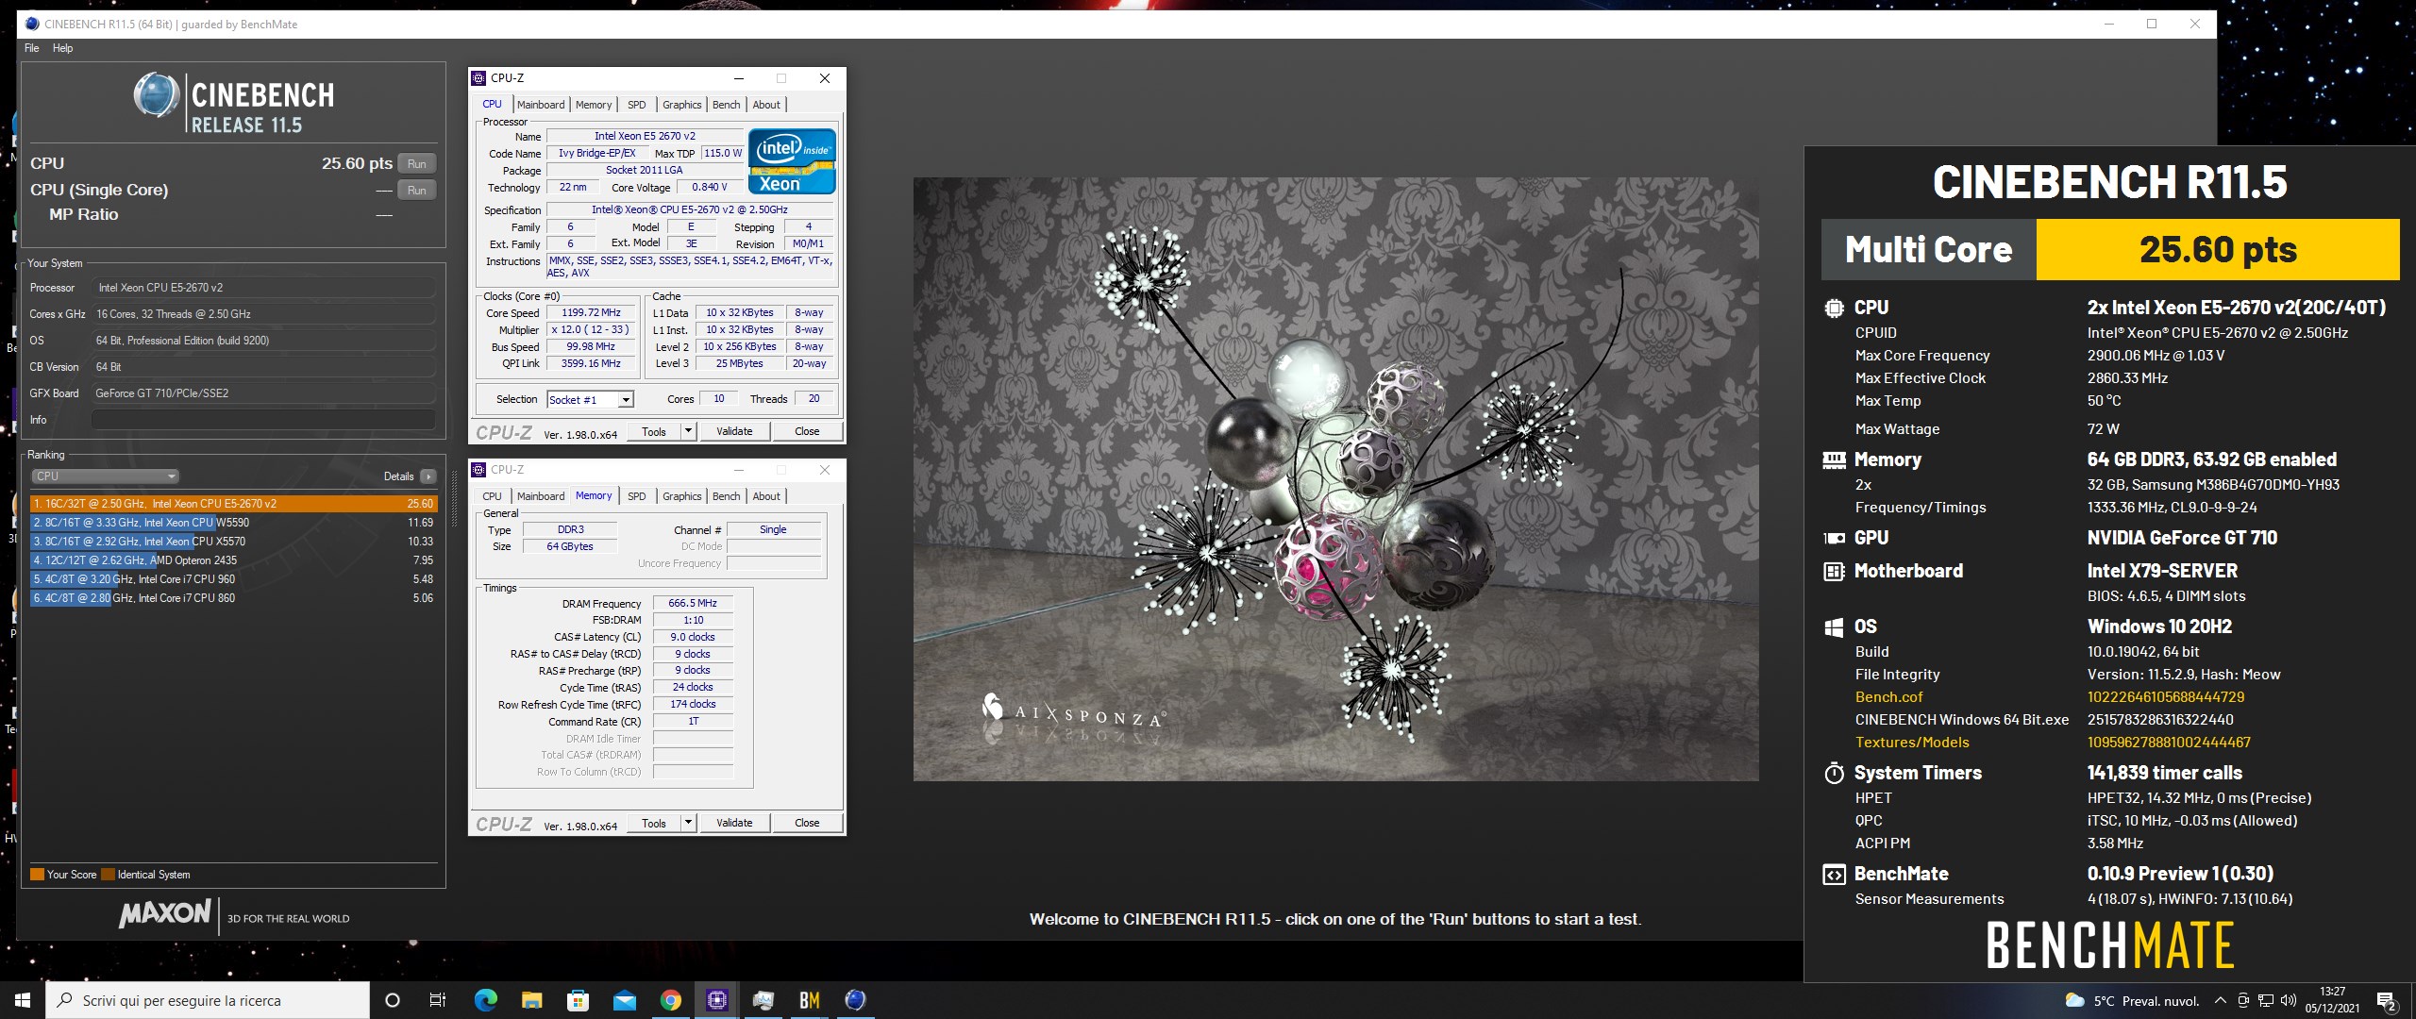Screen dimensions: 2416x1019
Task: Open the File menu in Cinebench
Action: 32,48
